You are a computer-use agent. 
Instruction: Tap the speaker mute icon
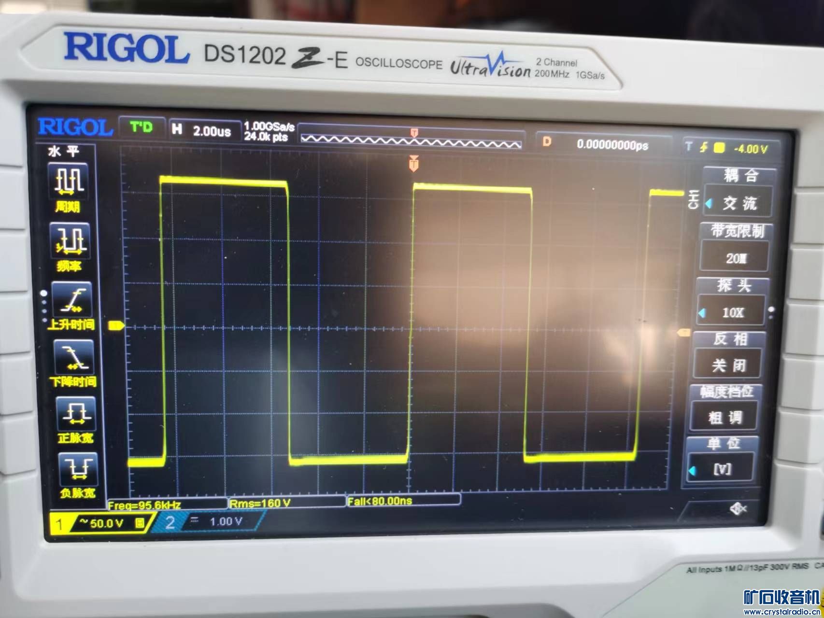(739, 508)
